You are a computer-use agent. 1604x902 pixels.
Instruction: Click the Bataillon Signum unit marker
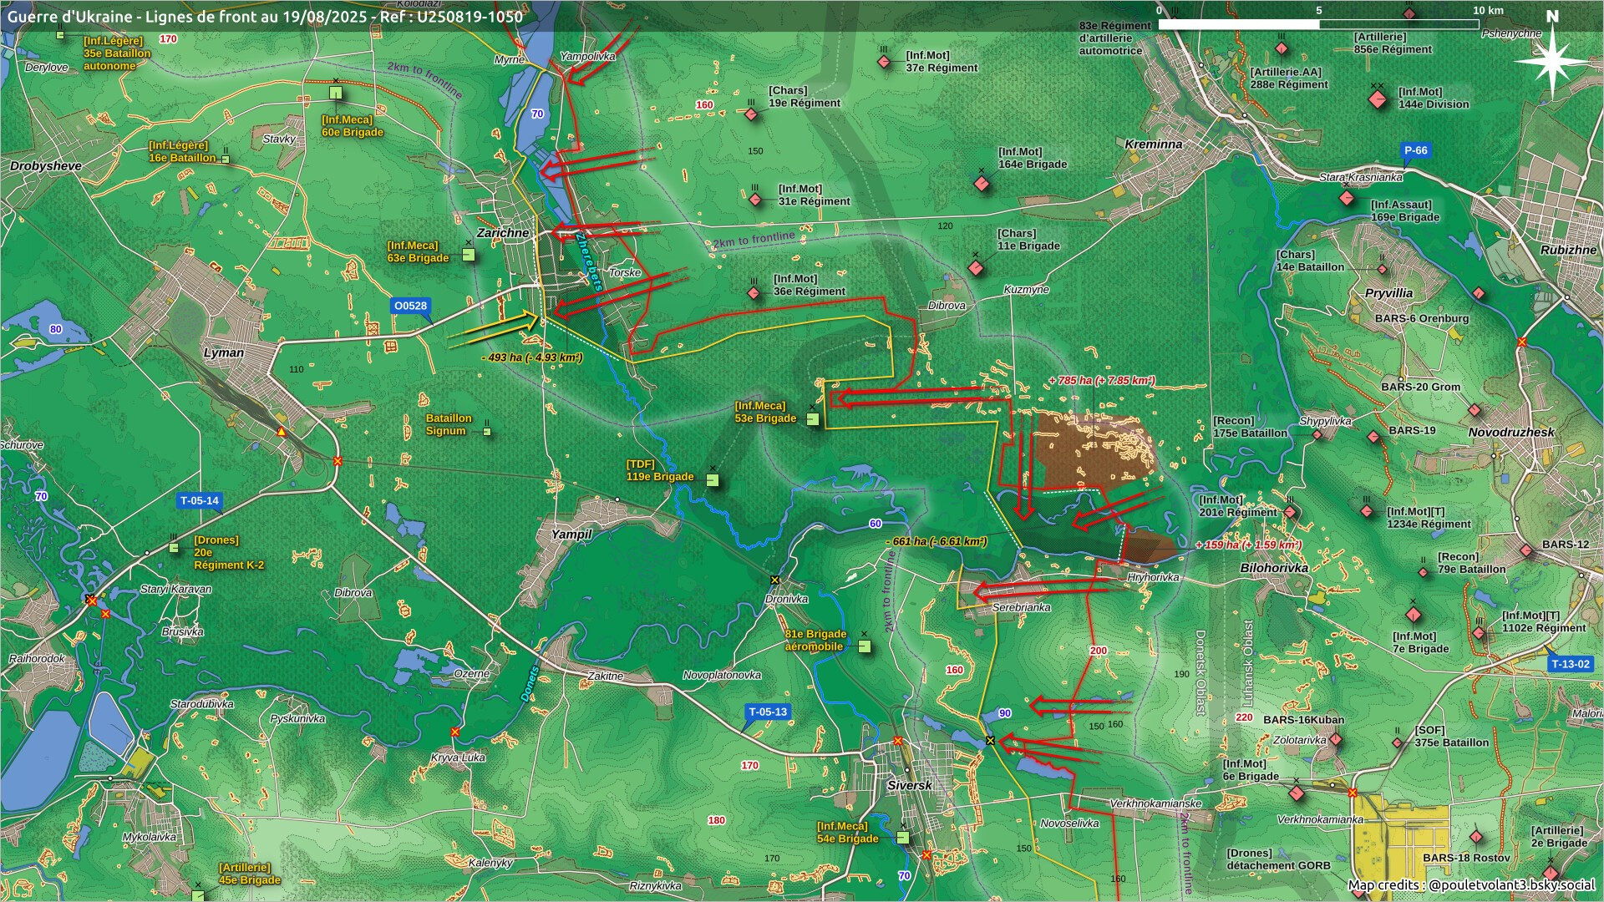coord(487,432)
